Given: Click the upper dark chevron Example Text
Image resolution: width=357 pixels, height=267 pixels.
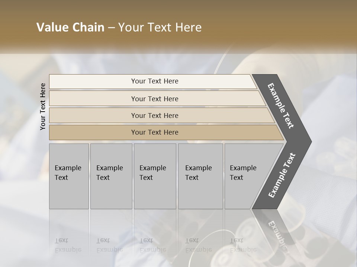Looking at the screenshot, I should [x=281, y=106].
